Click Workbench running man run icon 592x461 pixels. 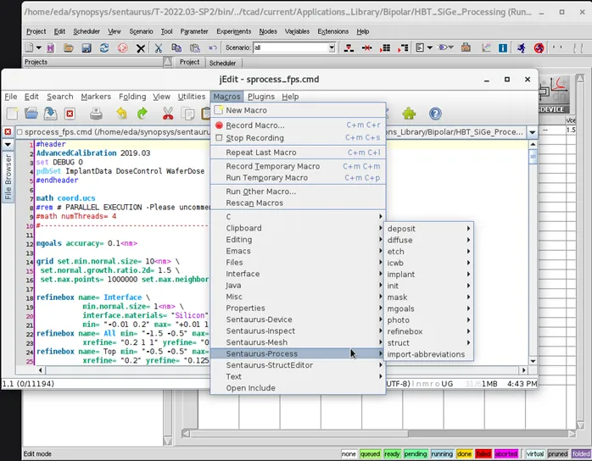point(522,48)
